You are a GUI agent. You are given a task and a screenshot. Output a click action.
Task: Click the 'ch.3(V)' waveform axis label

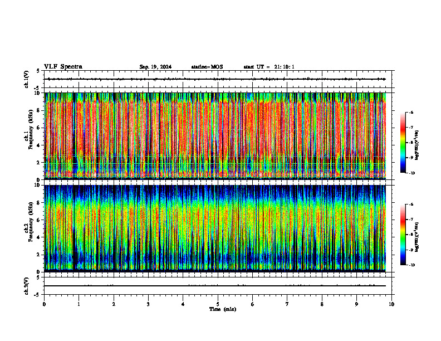27,286
